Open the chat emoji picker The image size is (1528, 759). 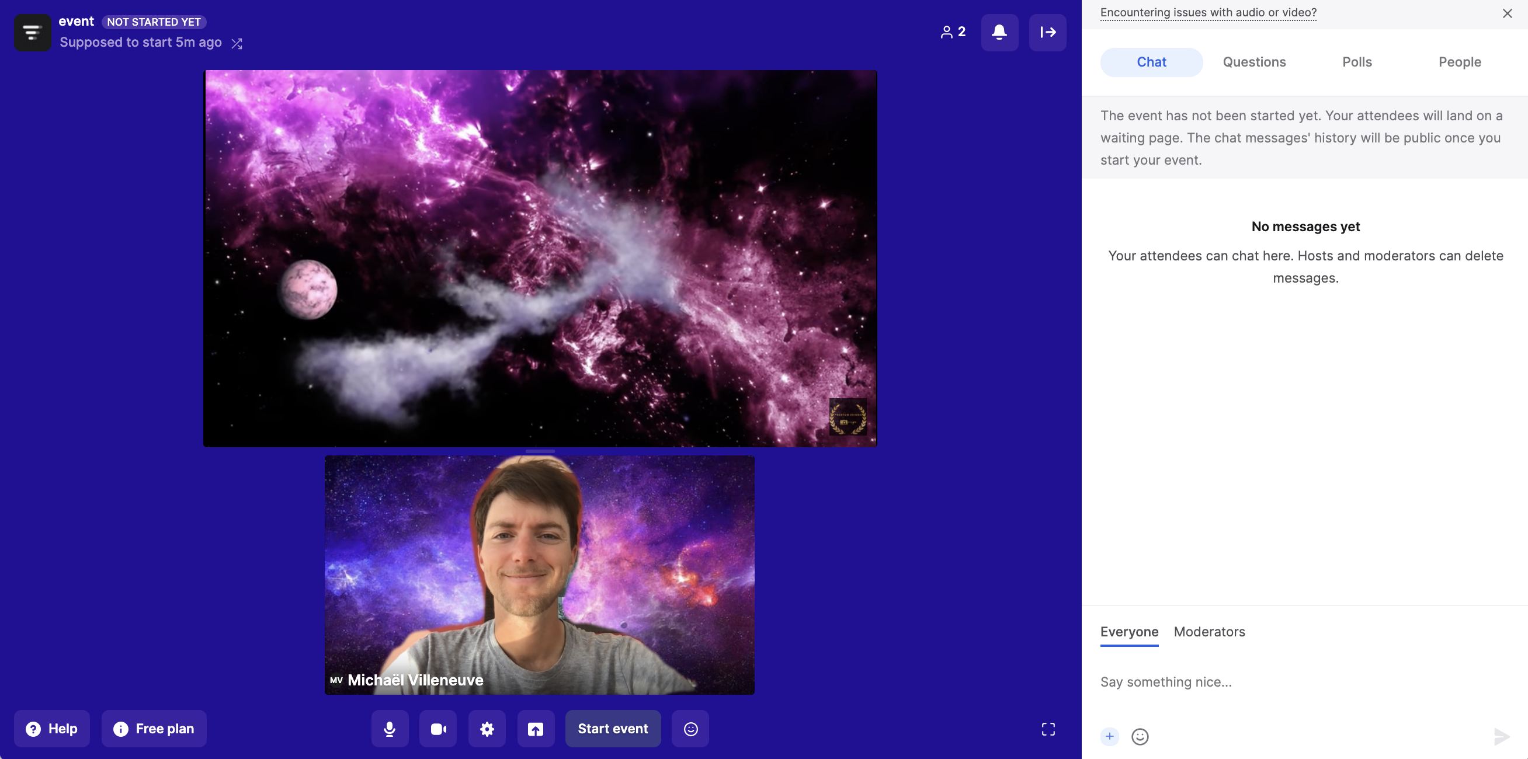[x=1140, y=736]
